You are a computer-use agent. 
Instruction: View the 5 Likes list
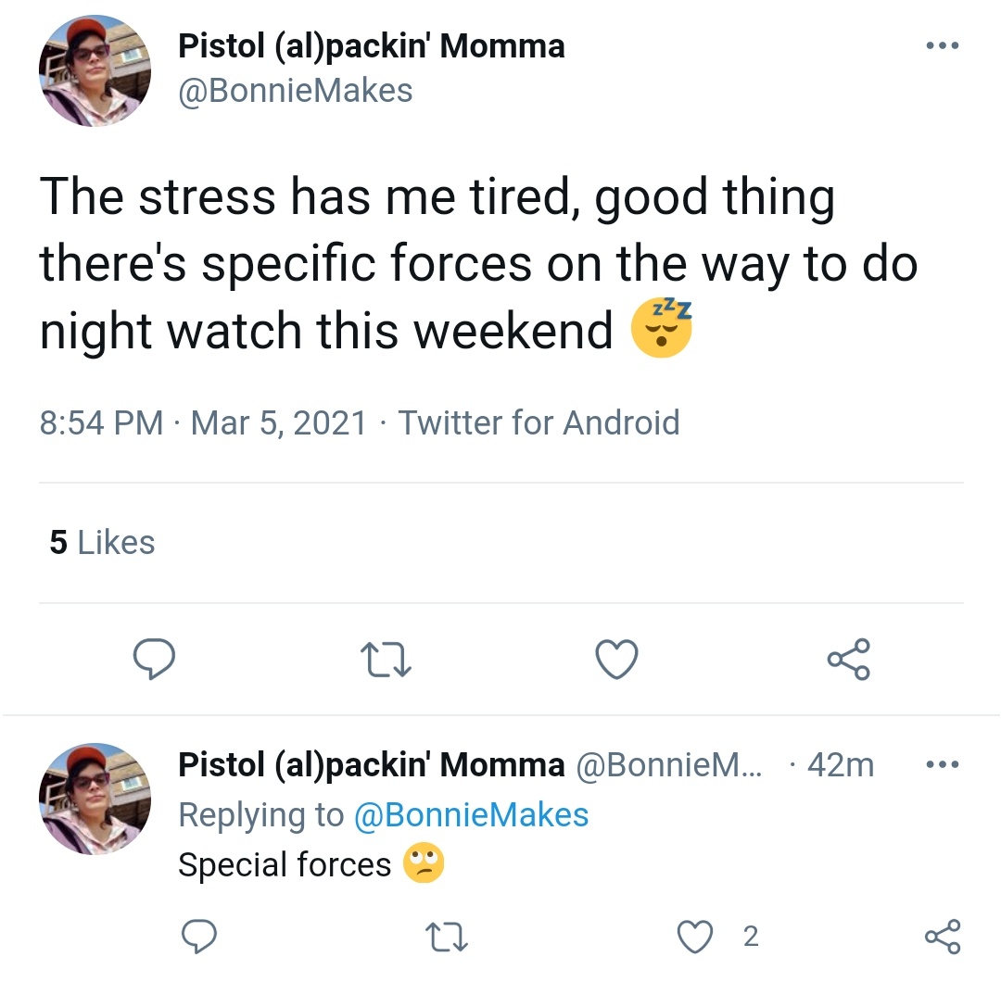102,542
